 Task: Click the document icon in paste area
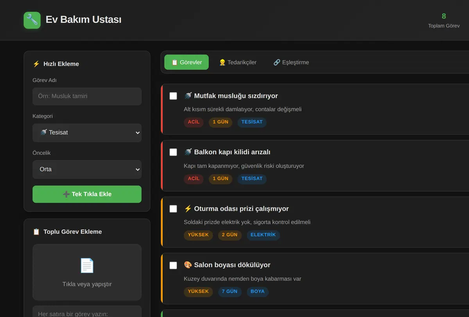point(87,266)
